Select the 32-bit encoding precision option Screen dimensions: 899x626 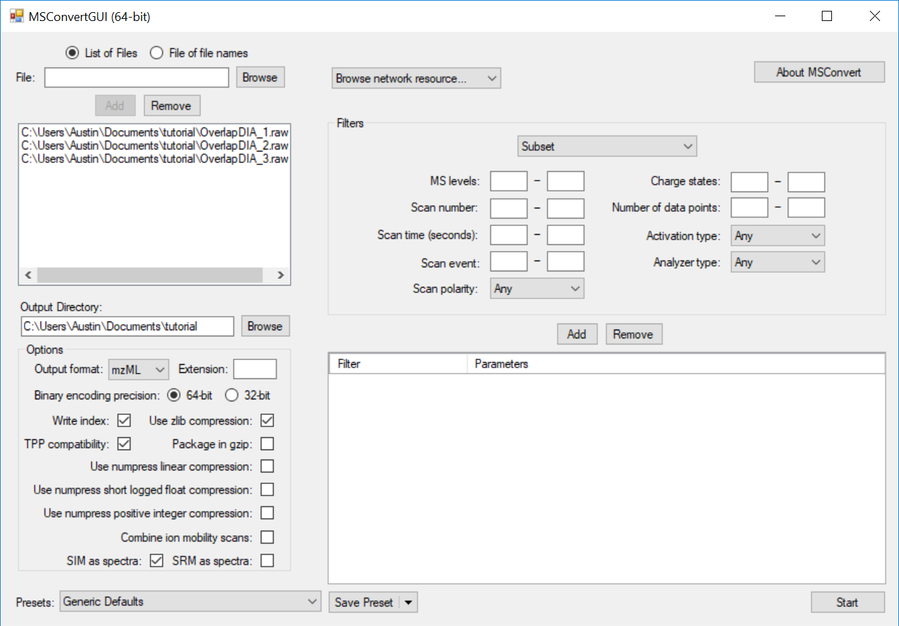coord(232,395)
